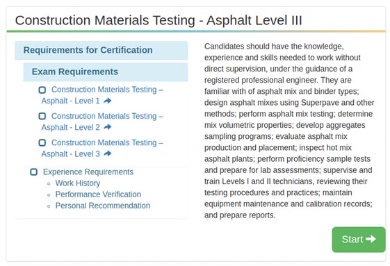390x266 pixels.
Task: Select the Work History item
Action: pos(78,183)
